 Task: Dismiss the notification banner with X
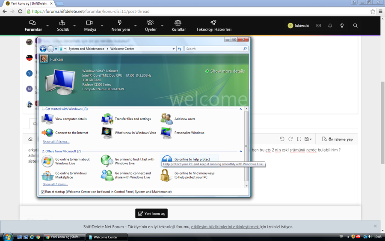[x=375, y=226]
